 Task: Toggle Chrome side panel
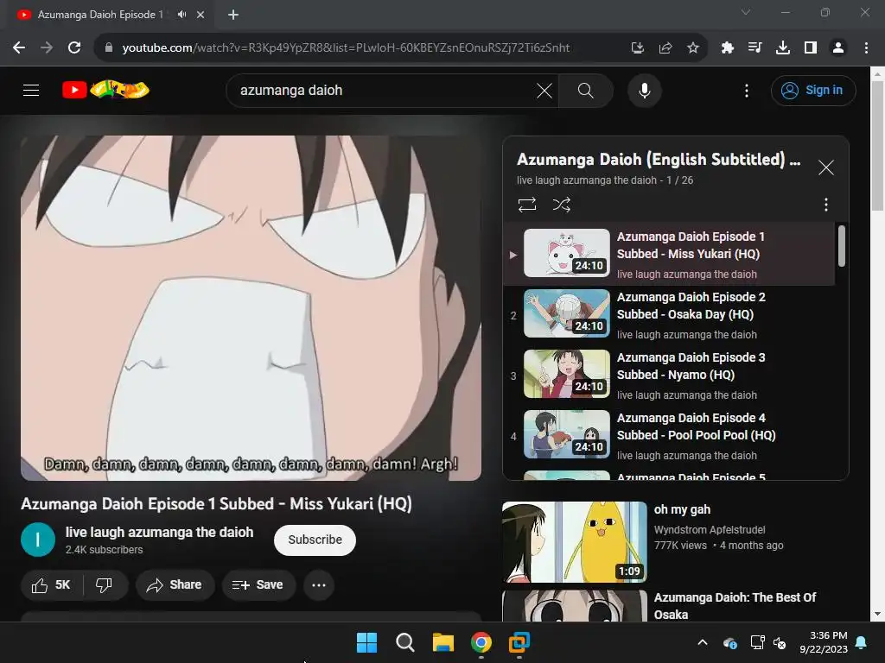[810, 48]
